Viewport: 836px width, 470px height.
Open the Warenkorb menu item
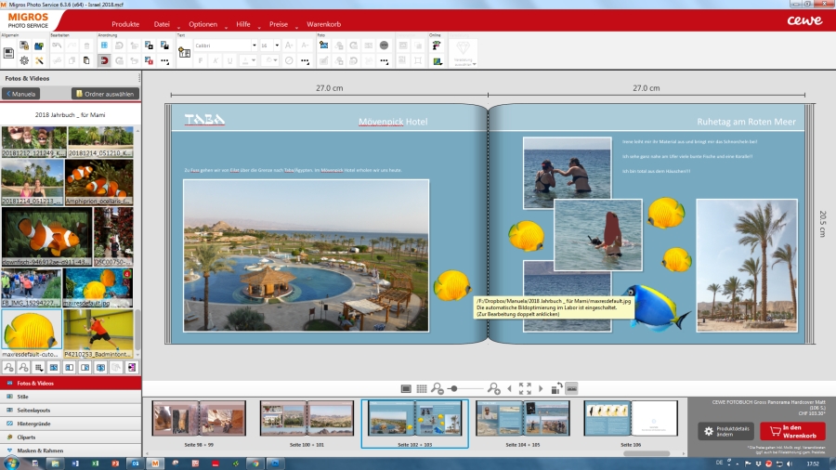pyautogui.click(x=322, y=23)
